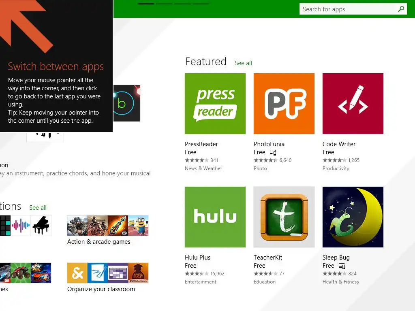Click the PhotoFunia 6,640 star rating
Viewport: 415px width, 311px height.
pos(272,160)
